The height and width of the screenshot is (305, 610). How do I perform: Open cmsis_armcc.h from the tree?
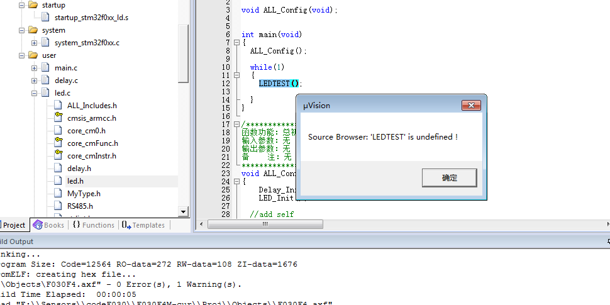92,118
